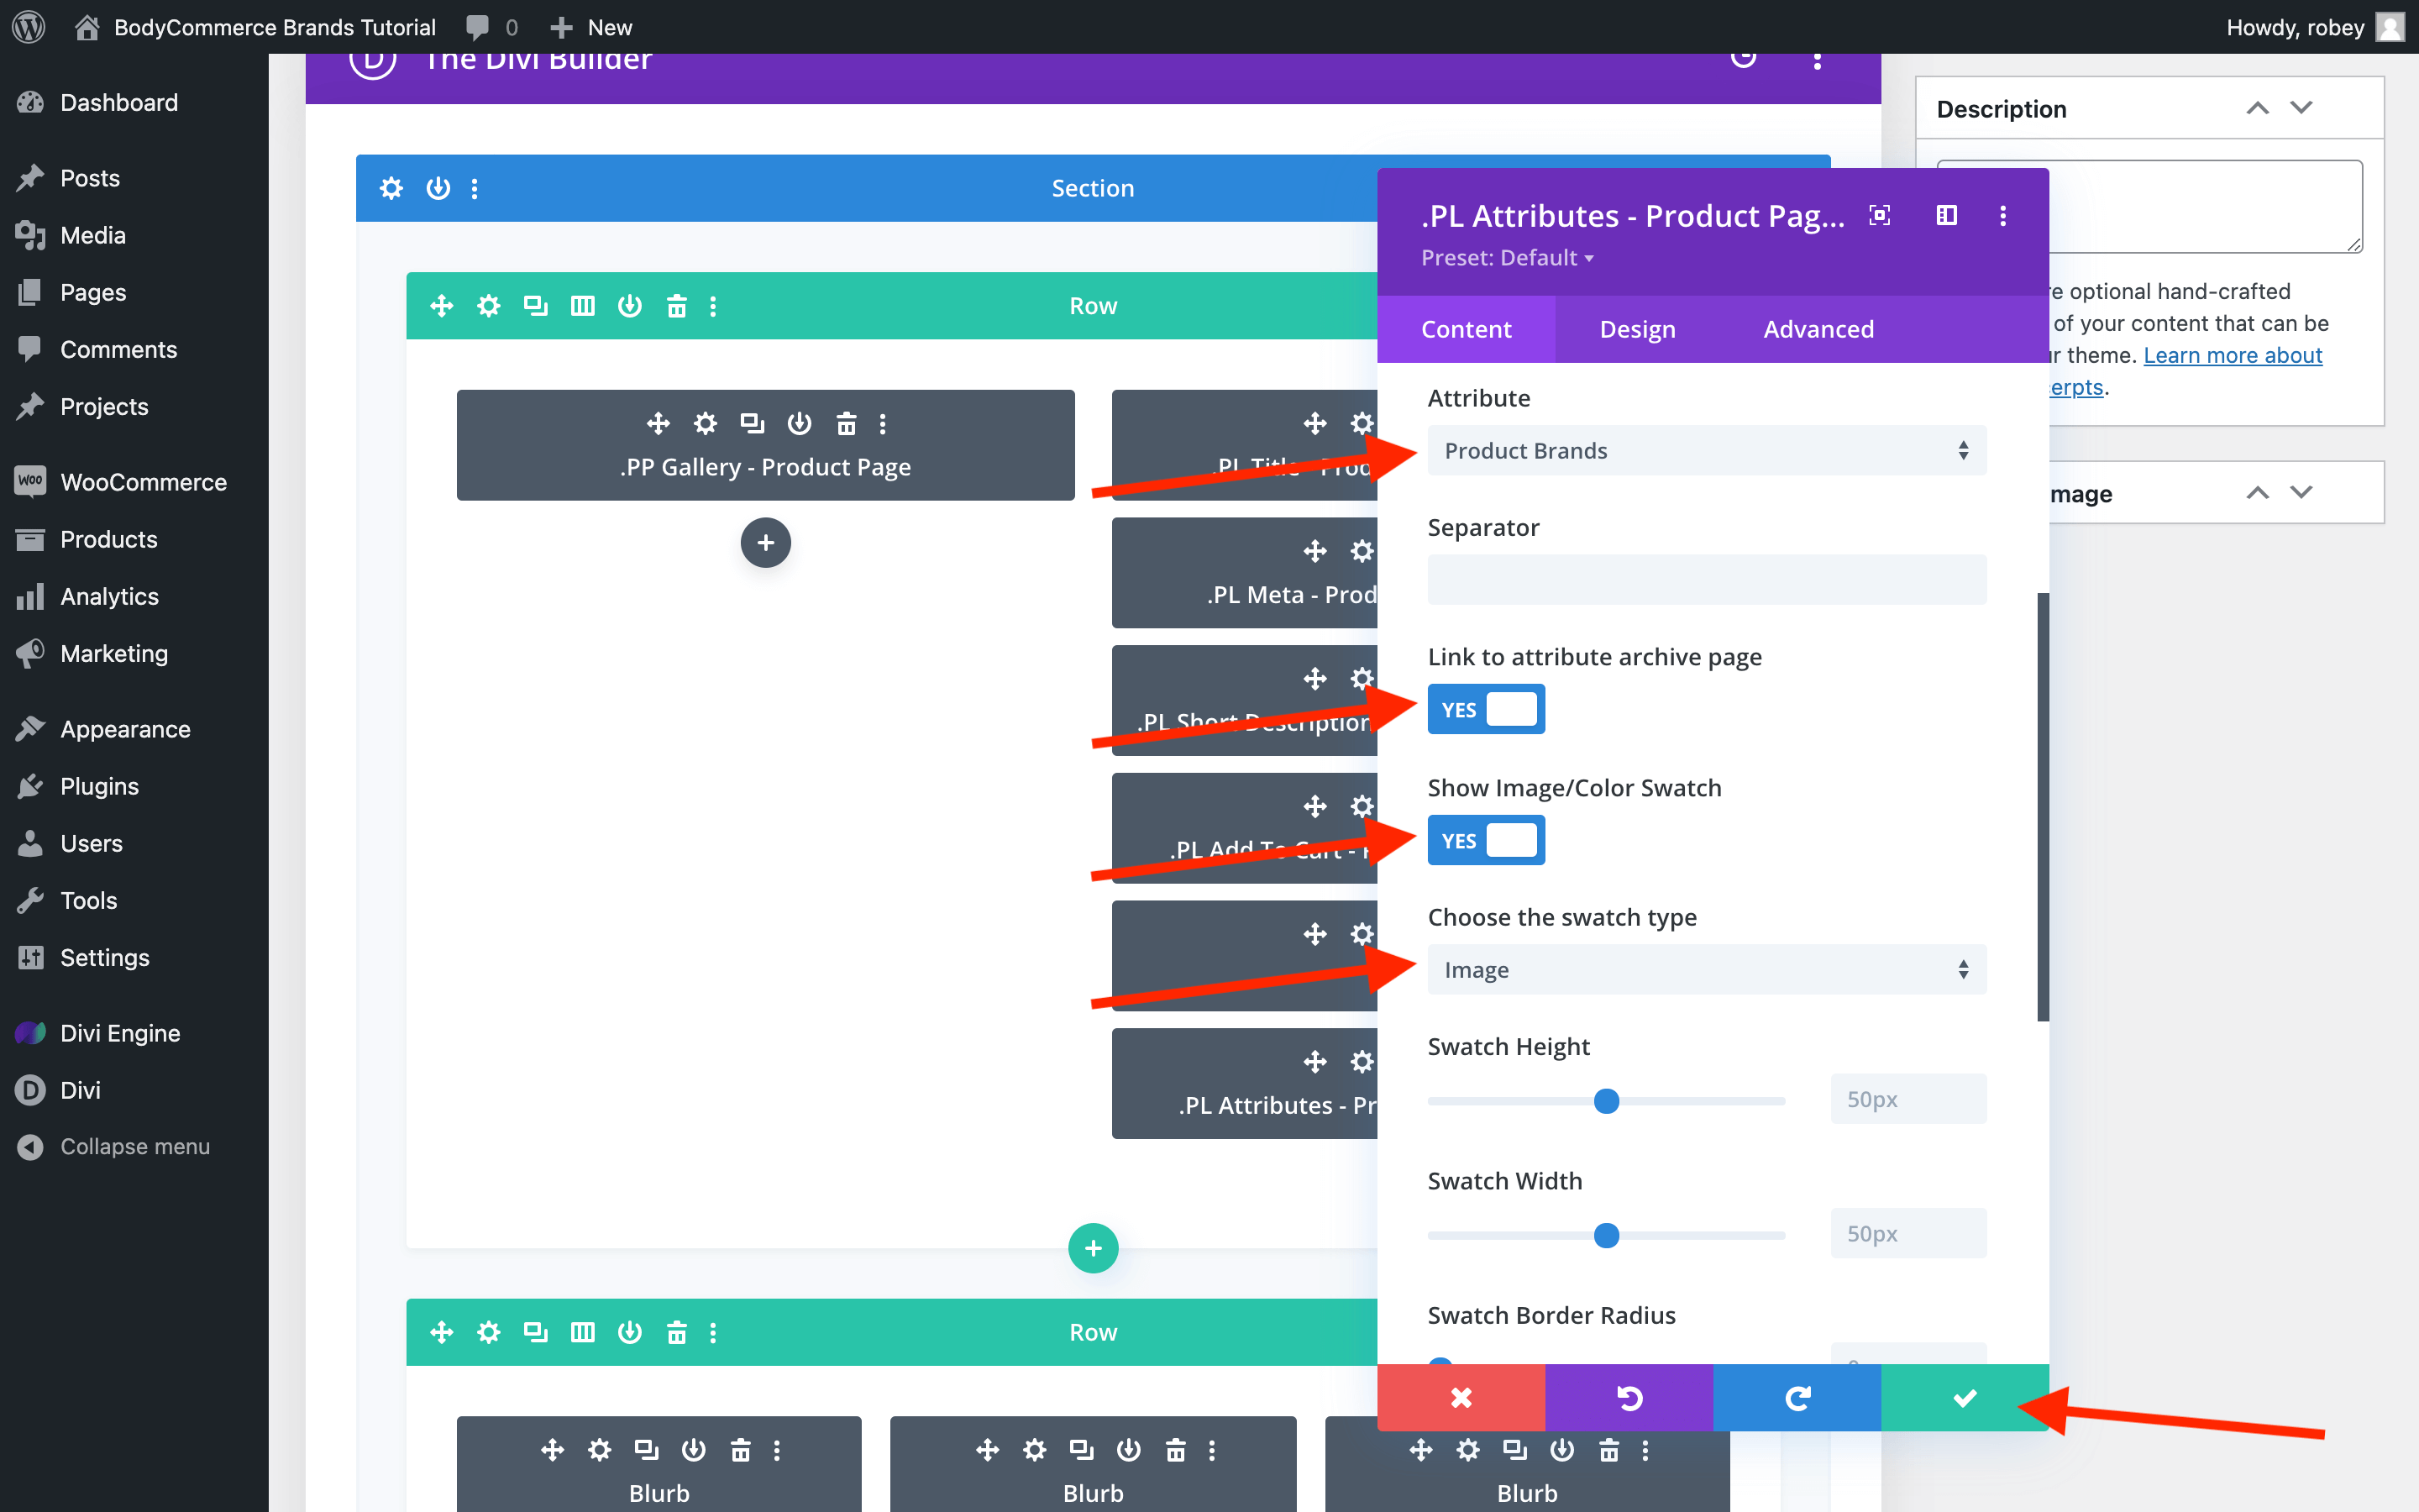Click Learn more about excerpts link

tap(2232, 355)
